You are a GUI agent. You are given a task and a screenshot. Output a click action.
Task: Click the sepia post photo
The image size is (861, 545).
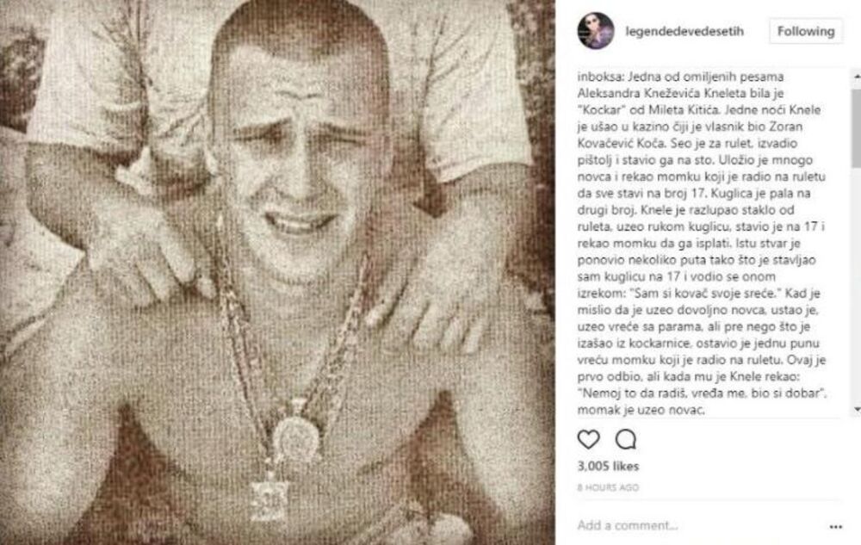coord(277,272)
